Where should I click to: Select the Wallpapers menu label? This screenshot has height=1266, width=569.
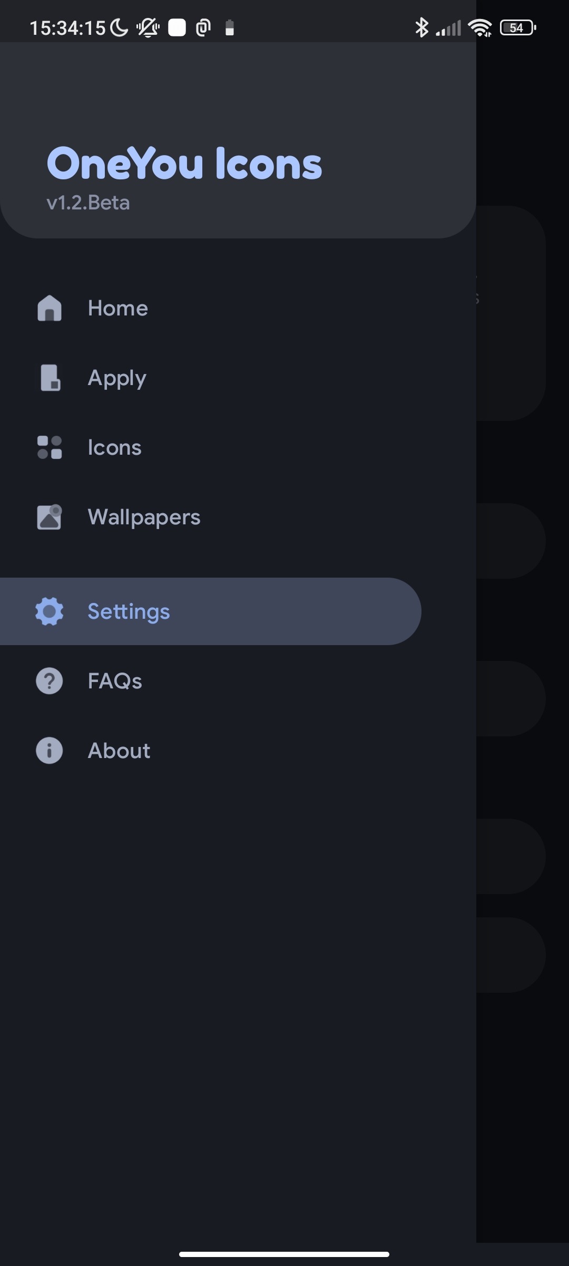[x=144, y=517]
